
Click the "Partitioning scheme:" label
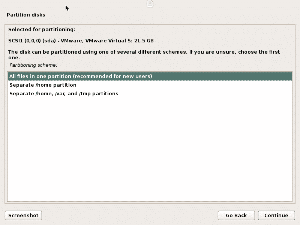(33, 65)
